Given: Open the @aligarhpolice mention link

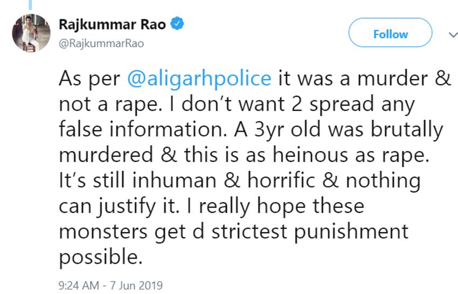Looking at the screenshot, I should (199, 78).
